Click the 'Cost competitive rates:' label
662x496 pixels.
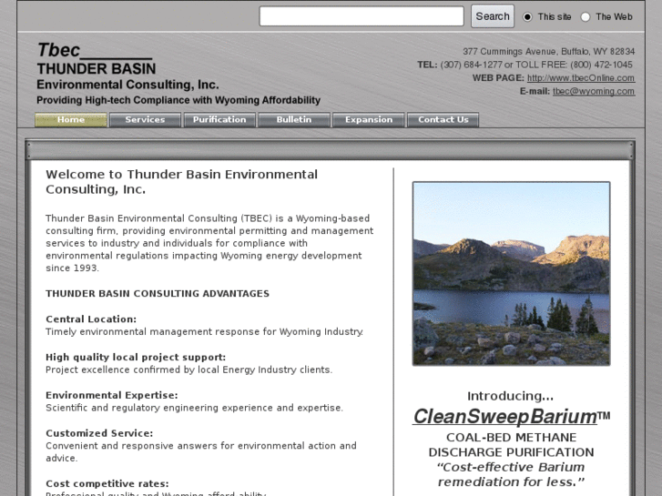pyautogui.click(x=107, y=484)
